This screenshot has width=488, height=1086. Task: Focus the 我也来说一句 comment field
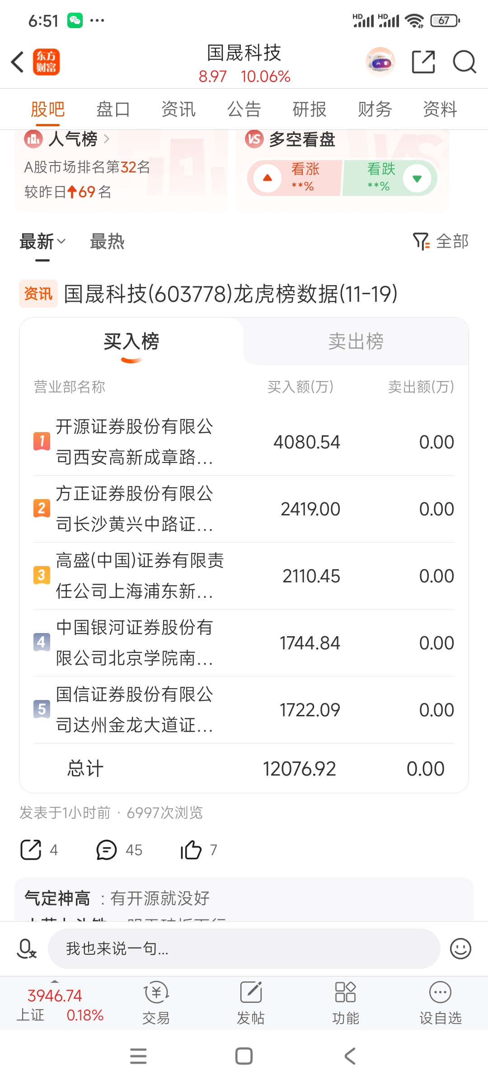click(x=244, y=948)
